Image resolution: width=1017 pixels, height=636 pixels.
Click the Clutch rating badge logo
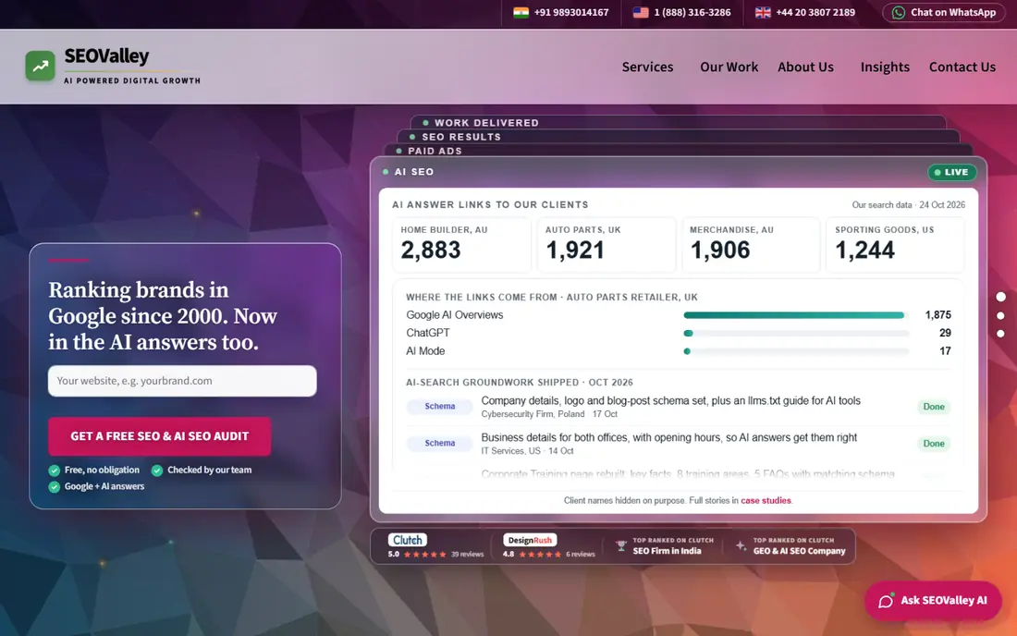click(x=408, y=540)
